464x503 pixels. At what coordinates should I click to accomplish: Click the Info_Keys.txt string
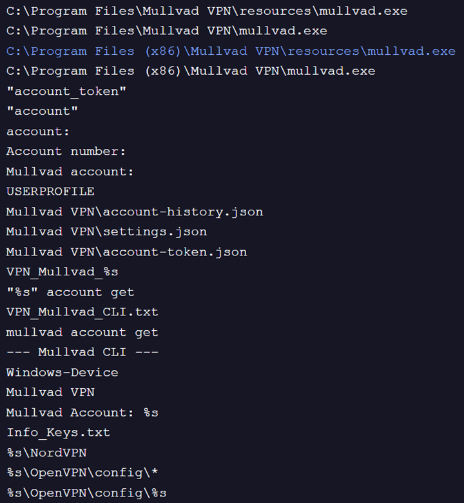point(58,432)
